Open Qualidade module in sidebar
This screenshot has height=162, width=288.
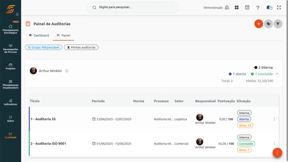coord(10,135)
